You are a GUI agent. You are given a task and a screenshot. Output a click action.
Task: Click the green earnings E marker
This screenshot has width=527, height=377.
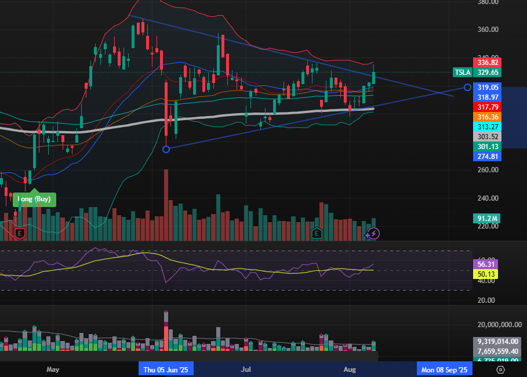317,233
